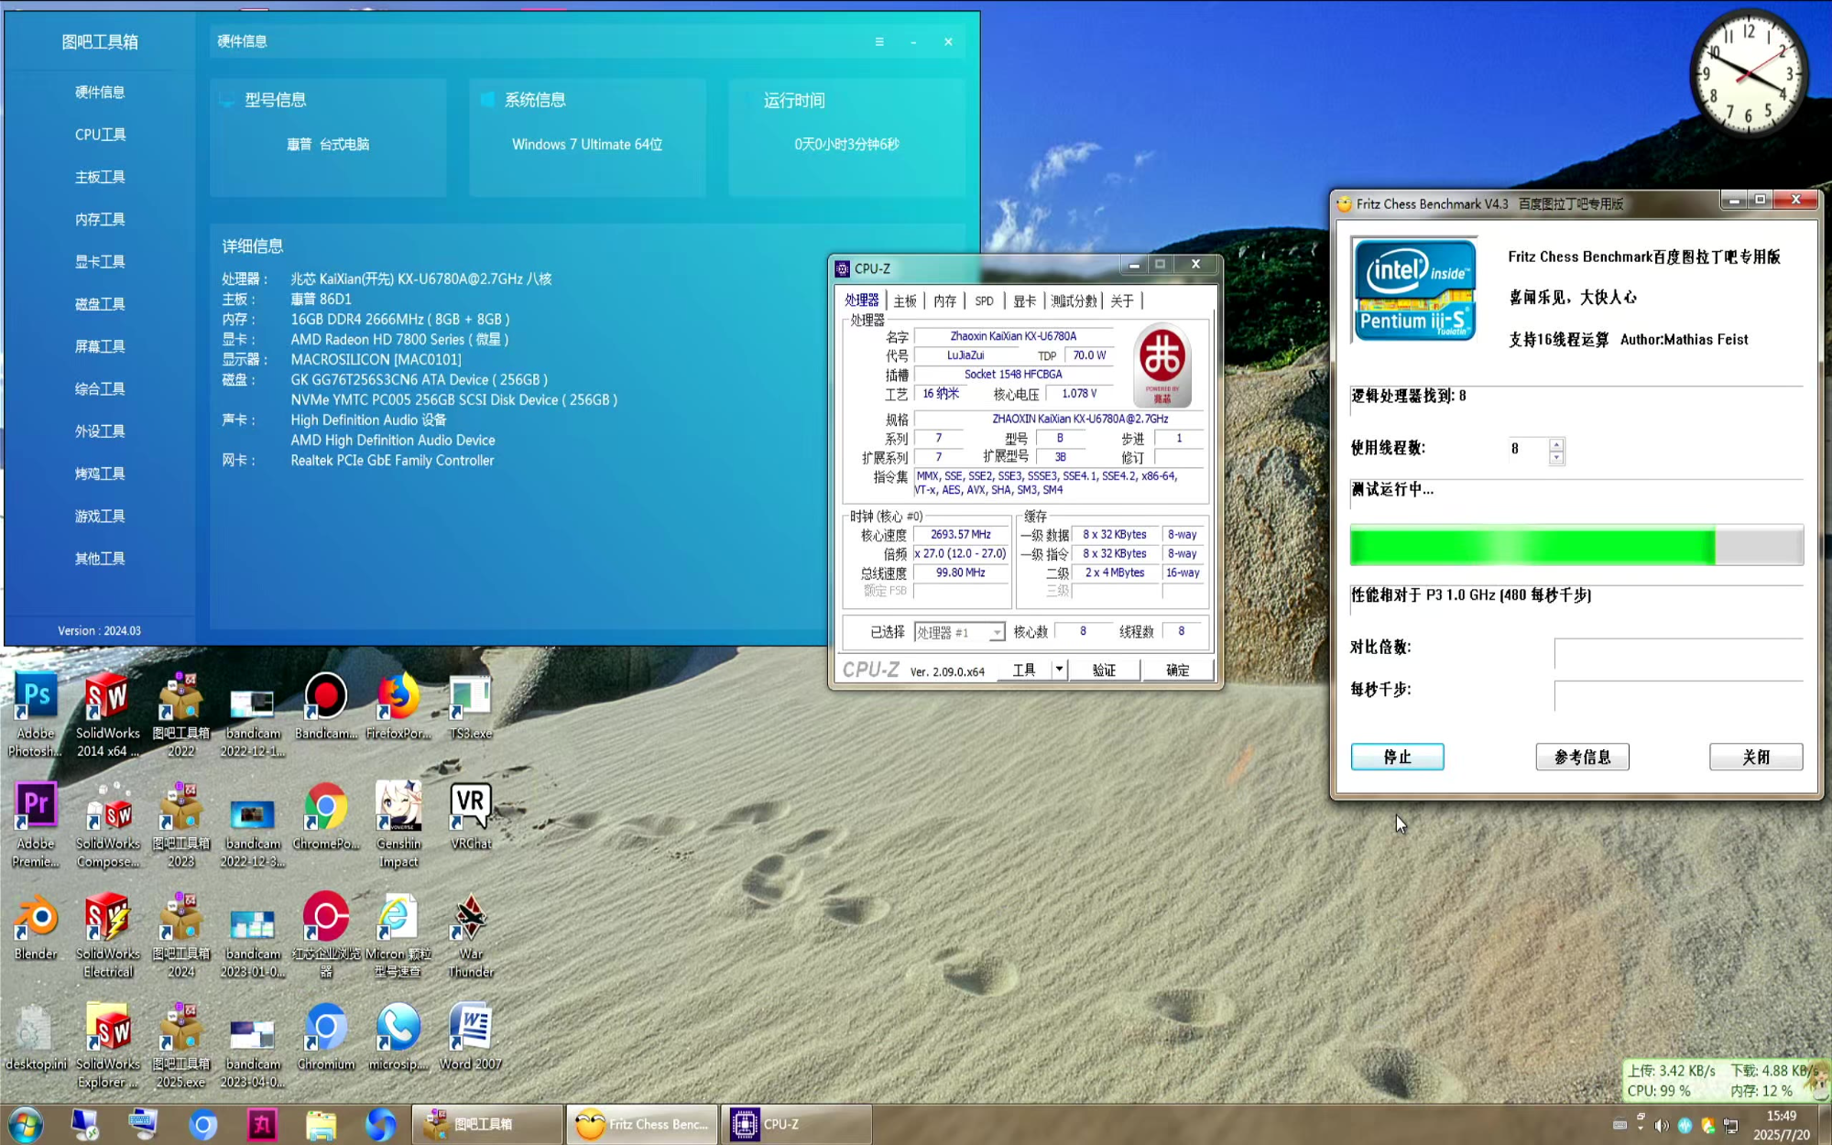Open War Thunder desktop icon

[471, 934]
